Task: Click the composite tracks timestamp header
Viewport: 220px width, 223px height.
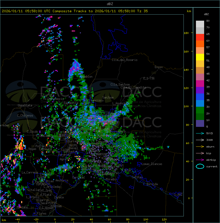Action: click(x=75, y=11)
